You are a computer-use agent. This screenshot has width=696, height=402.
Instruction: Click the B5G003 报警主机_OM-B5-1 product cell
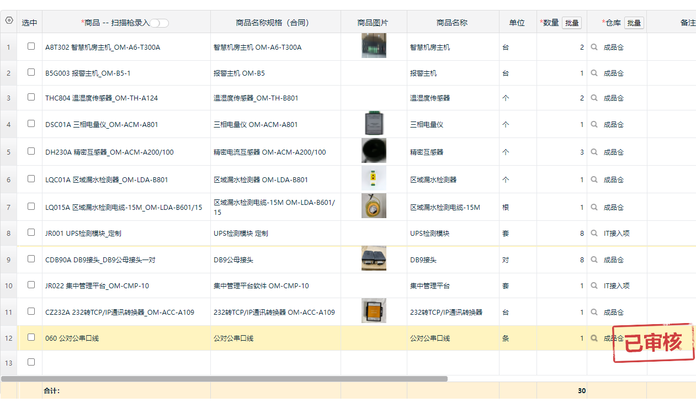126,73
